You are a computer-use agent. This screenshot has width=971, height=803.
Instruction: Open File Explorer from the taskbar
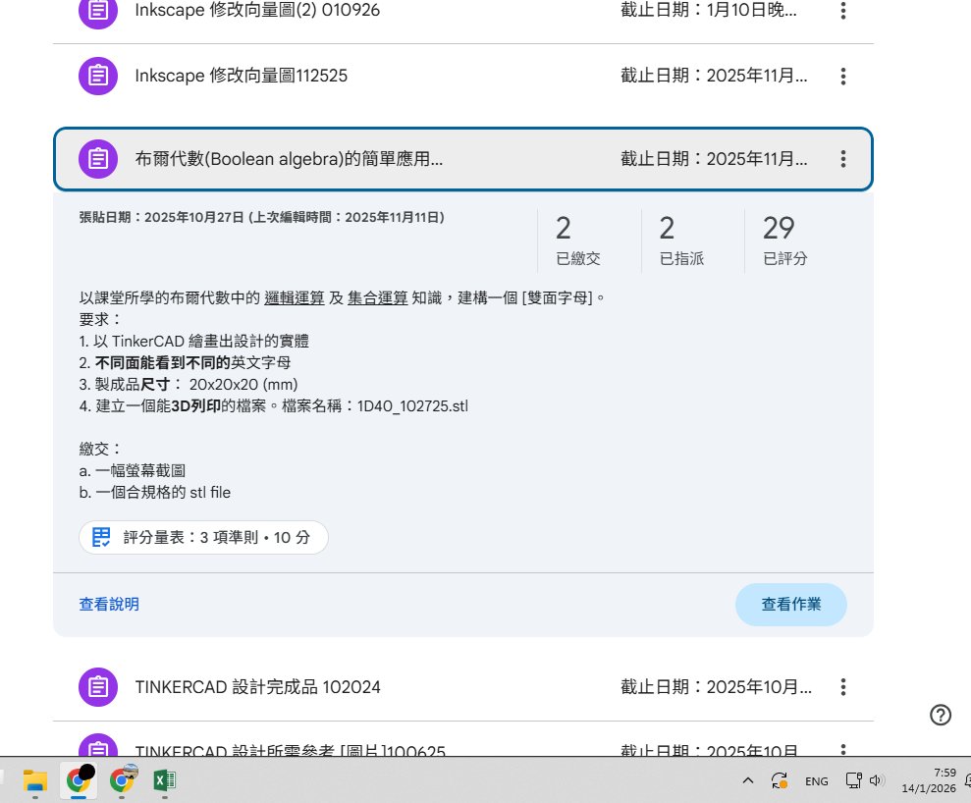click(35, 781)
